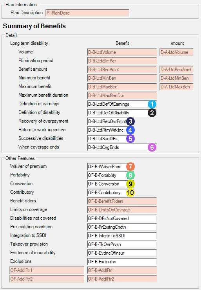The width and height of the screenshot is (201, 290).
Task: Click the olive marker 9 badge
Action: (130, 184)
